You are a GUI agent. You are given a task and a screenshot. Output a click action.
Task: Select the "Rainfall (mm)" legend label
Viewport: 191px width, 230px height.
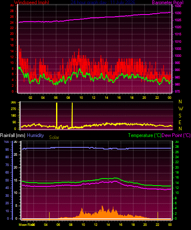tap(12, 135)
